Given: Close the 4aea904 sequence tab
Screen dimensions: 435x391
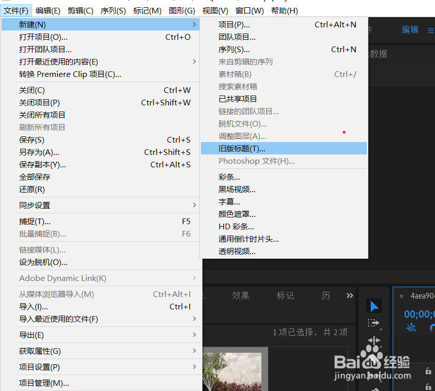Looking at the screenshot, I should click(x=401, y=295).
